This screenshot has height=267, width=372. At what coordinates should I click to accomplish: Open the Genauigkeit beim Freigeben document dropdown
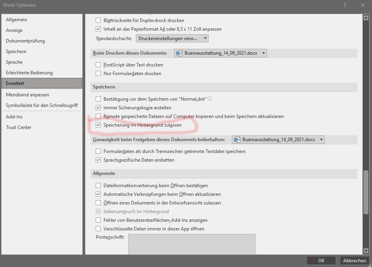tap(278, 140)
